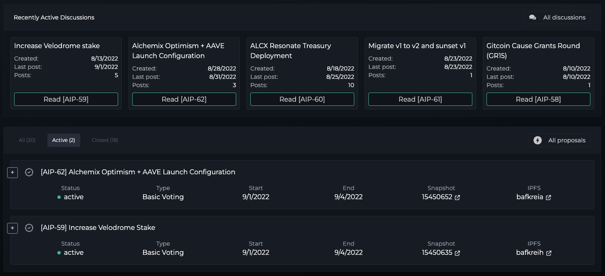Click the AIP-59 Increase Velodrome Stake title

[x=98, y=228]
